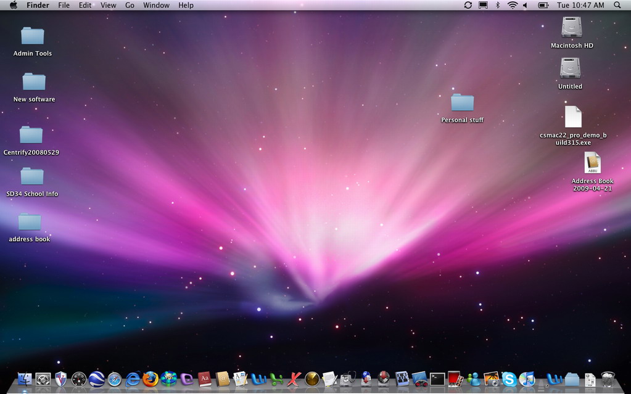Screen dimensions: 631x394
Task: Launch Skype from the Dock
Action: pos(509,379)
